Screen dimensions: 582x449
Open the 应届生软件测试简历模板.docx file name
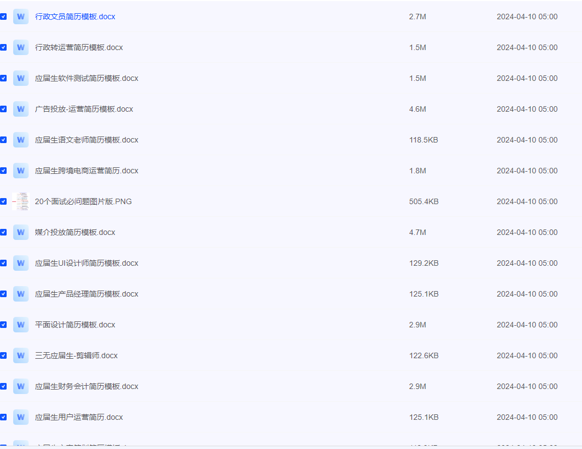86,78
